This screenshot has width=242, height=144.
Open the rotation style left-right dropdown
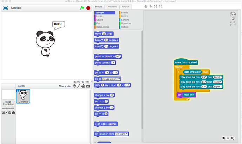click(127, 134)
